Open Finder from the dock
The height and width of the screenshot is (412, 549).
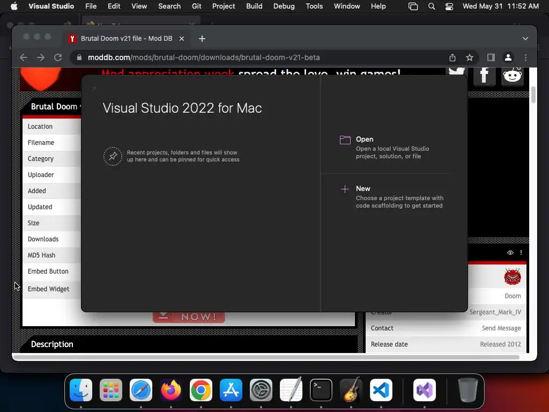(81, 390)
